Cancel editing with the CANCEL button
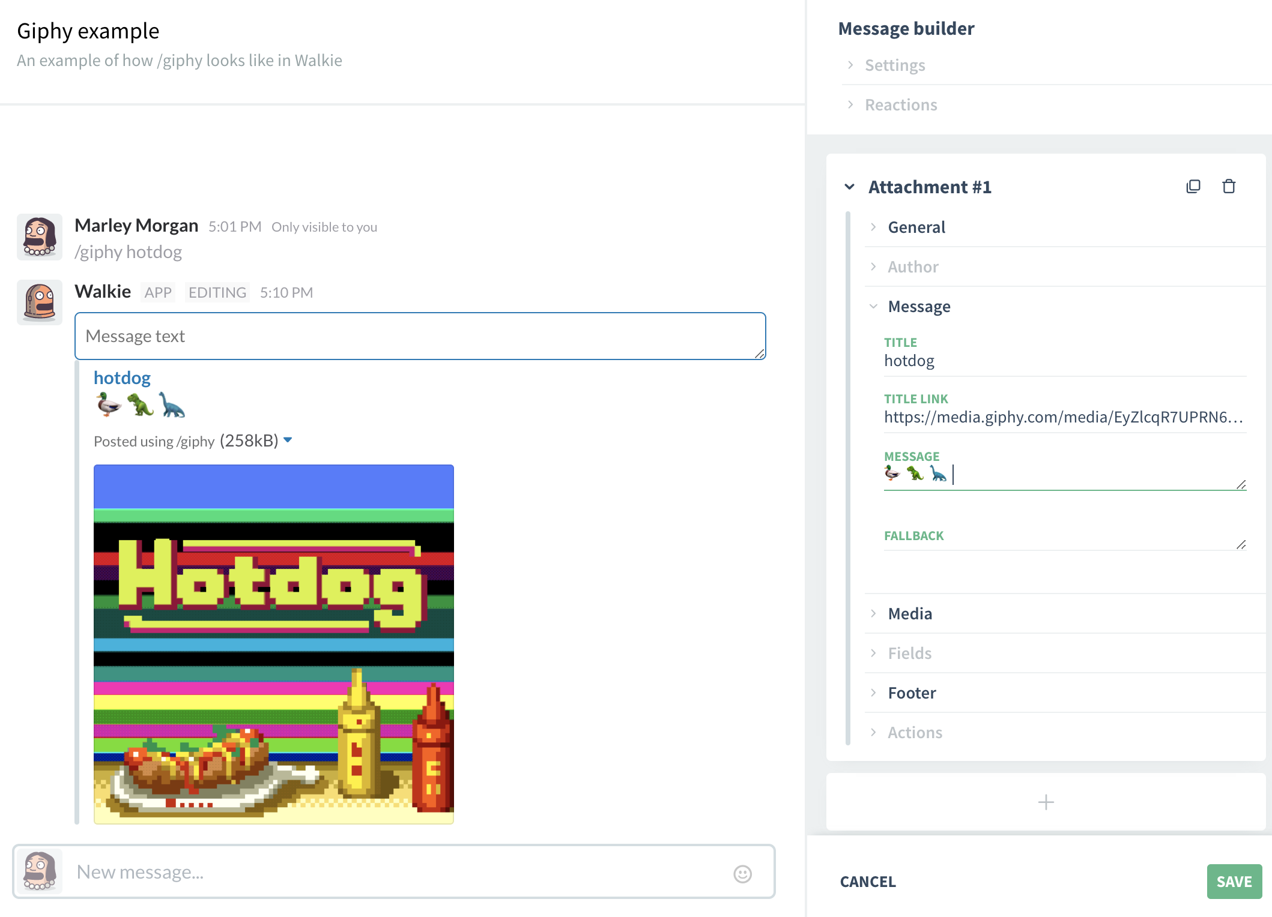 click(868, 882)
